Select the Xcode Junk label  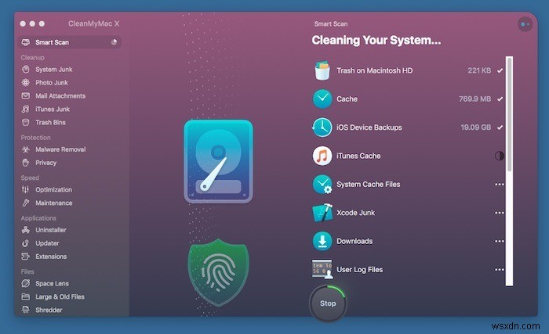[355, 213]
